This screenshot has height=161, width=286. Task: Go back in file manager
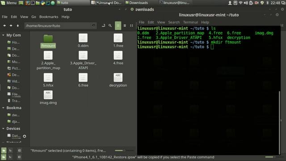point(4,26)
